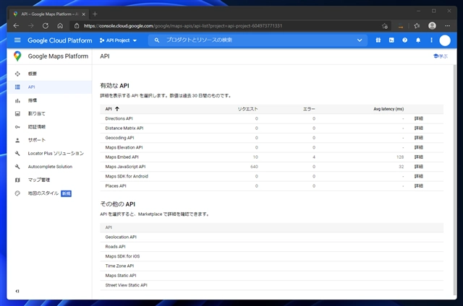Screen dimensions: 463x306
Task: Click the Google Cloud Platform title
Action: coord(60,40)
